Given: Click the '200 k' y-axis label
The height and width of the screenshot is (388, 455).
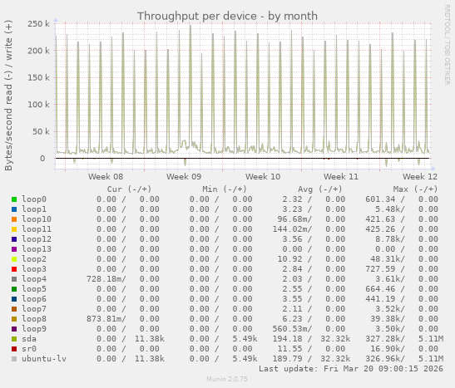Looking at the screenshot, I should (x=38, y=51).
